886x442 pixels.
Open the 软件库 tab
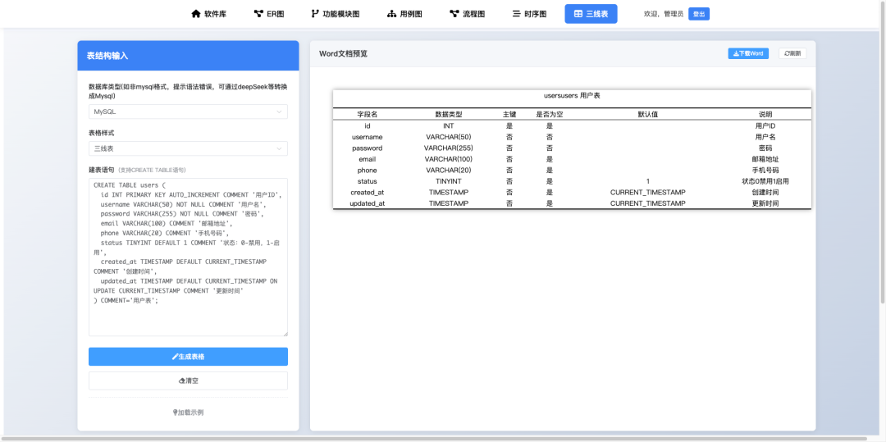209,14
